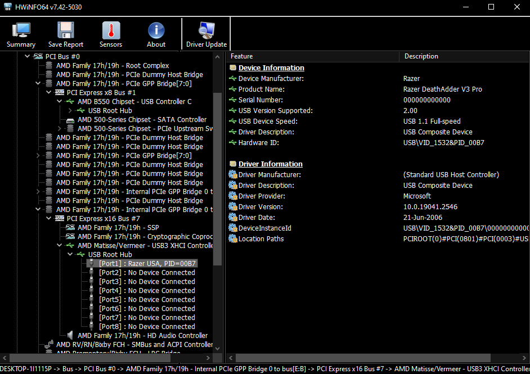Expand the 500-Series PCIe Upstream Switch node
The width and height of the screenshot is (530, 374).
click(59, 129)
